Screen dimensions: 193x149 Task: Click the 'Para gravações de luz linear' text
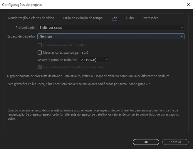tap(79, 84)
